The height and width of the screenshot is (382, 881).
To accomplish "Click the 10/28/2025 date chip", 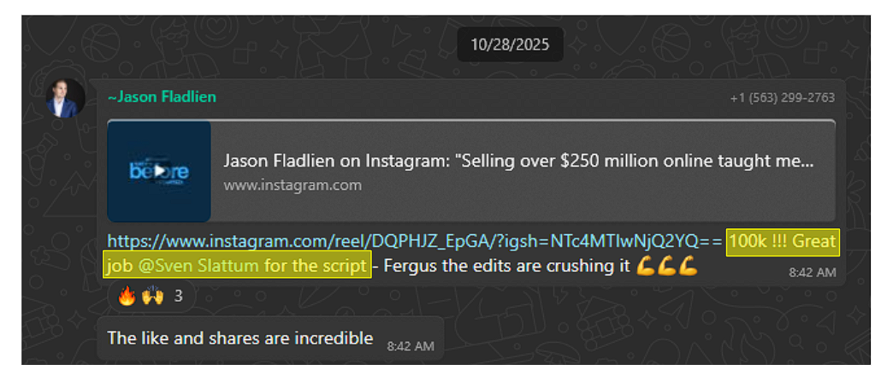I will pyautogui.click(x=509, y=44).
